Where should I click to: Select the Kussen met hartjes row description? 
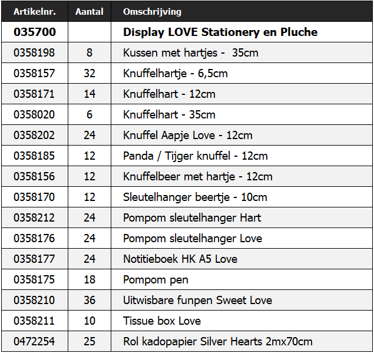tap(191, 52)
